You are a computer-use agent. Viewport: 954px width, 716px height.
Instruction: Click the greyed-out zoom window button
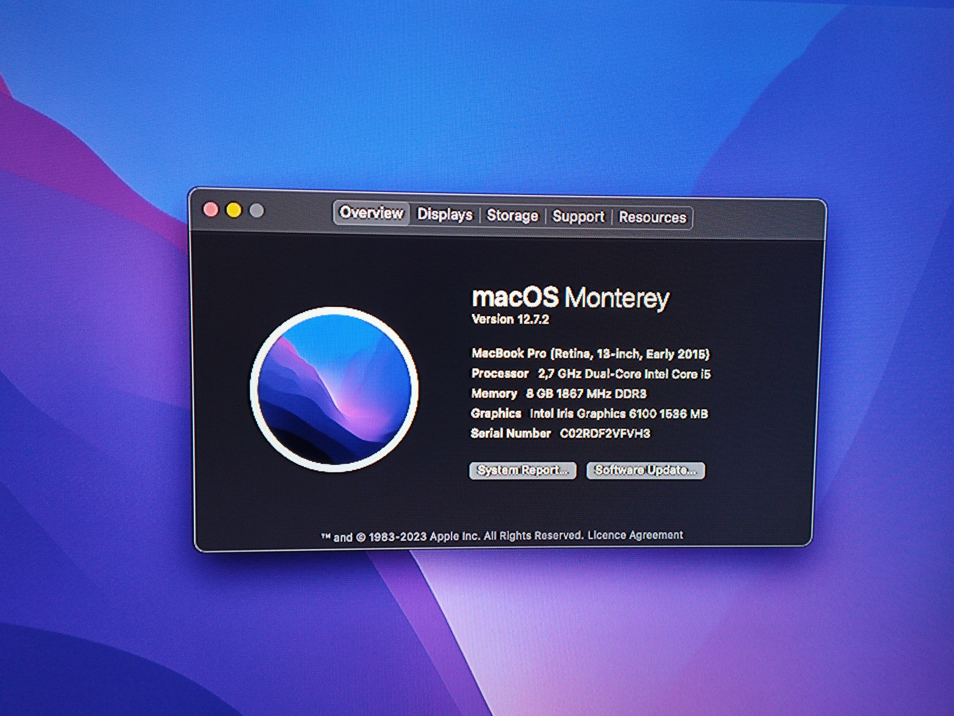pyautogui.click(x=257, y=211)
